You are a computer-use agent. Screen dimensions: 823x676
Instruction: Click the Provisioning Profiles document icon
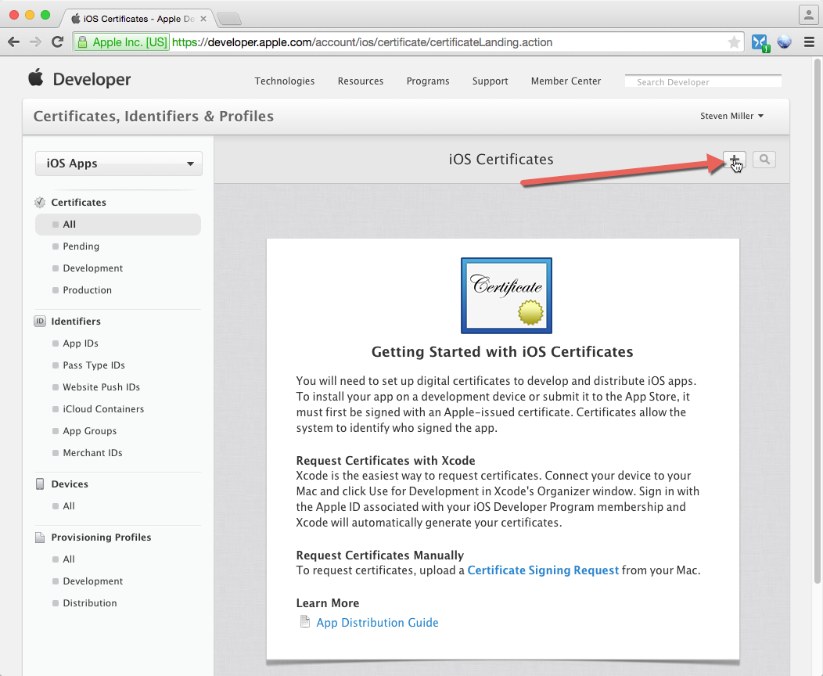click(39, 537)
